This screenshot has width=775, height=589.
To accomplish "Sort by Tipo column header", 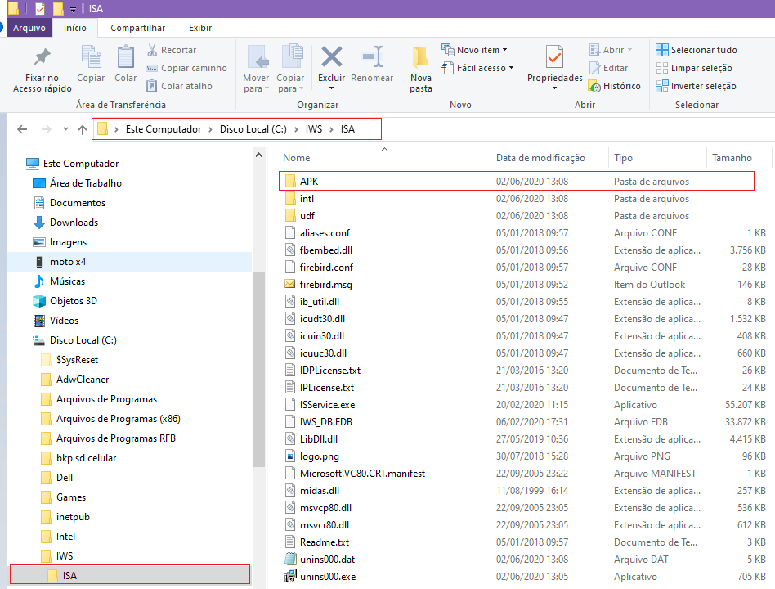I will click(623, 158).
